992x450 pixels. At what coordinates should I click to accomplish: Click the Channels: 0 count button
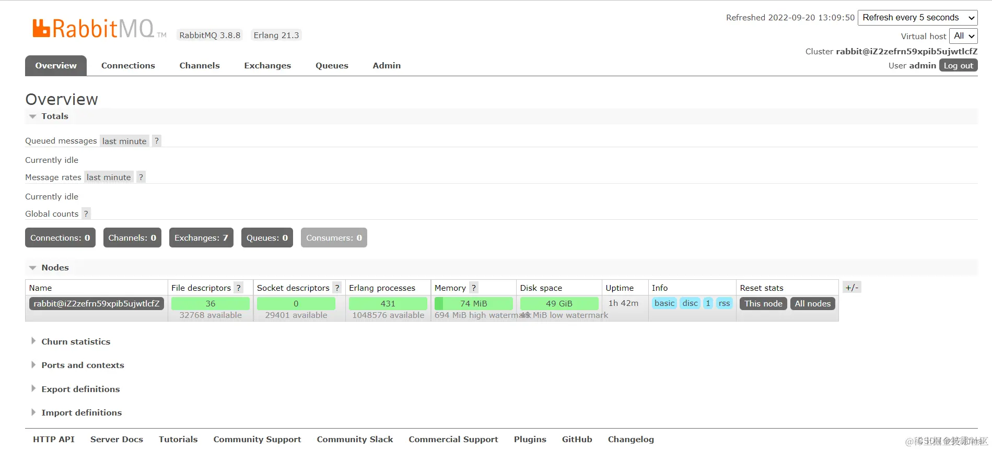pos(132,238)
